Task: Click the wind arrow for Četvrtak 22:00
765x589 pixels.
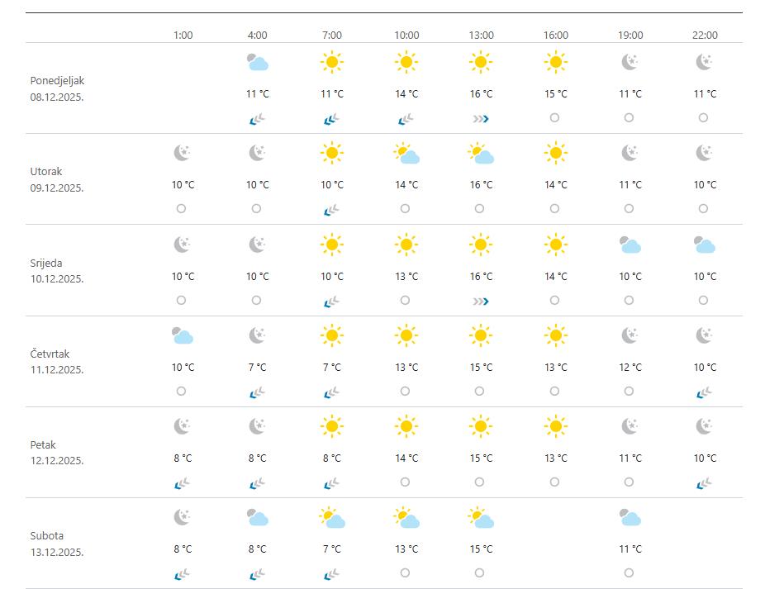Action: point(705,392)
